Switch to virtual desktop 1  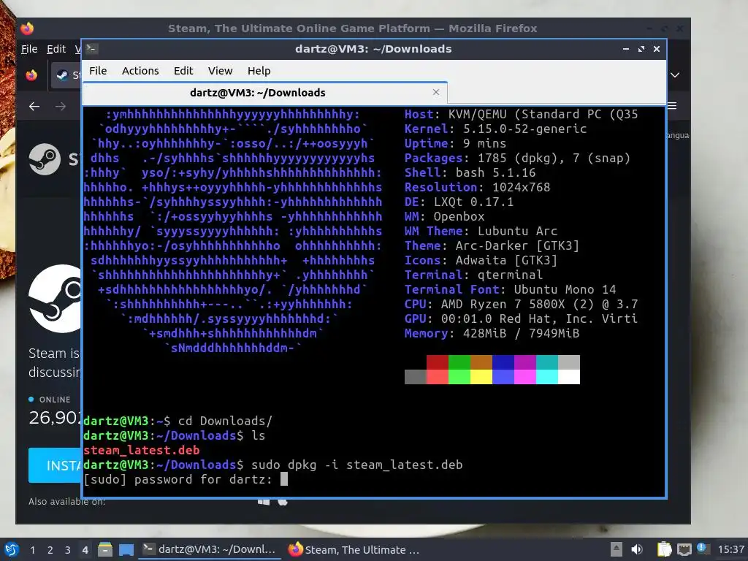(32, 550)
